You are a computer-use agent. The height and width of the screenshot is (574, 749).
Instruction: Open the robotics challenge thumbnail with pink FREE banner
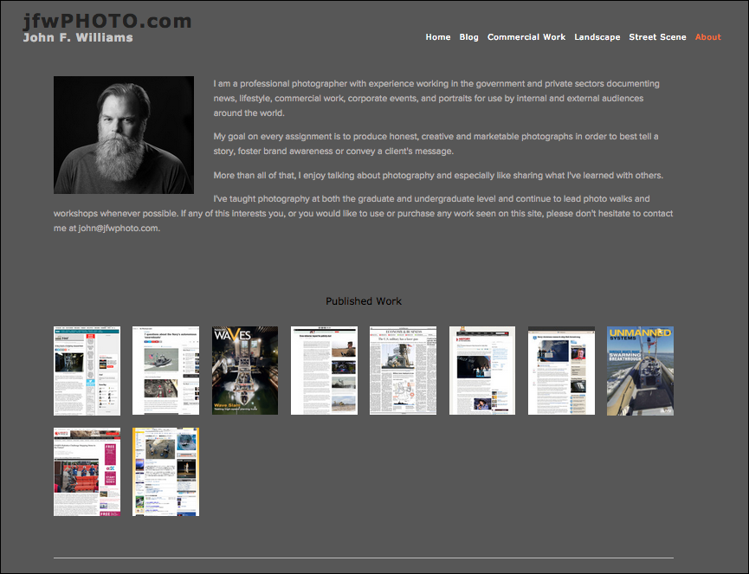click(87, 472)
